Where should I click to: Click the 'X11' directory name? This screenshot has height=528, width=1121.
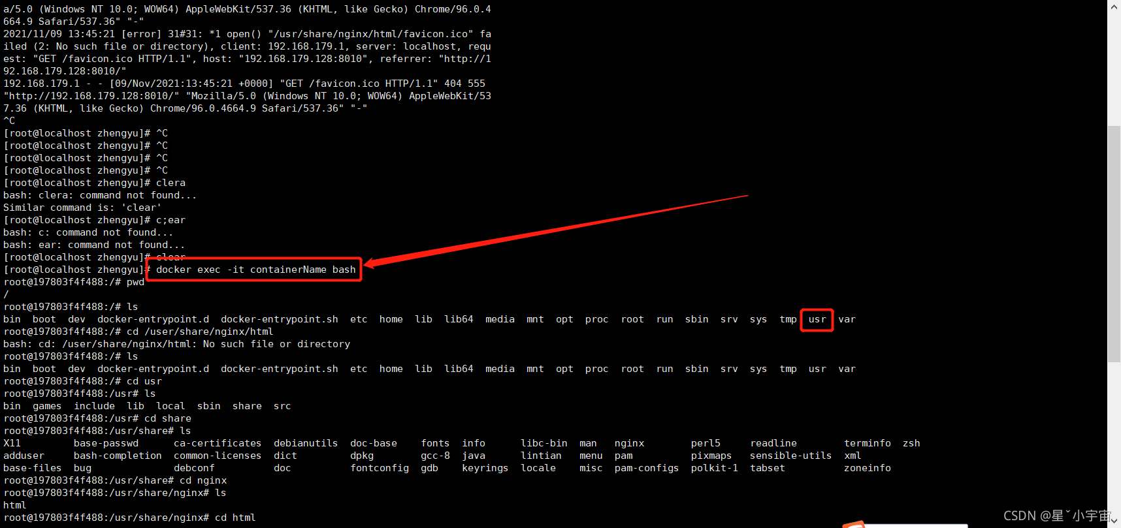12,443
